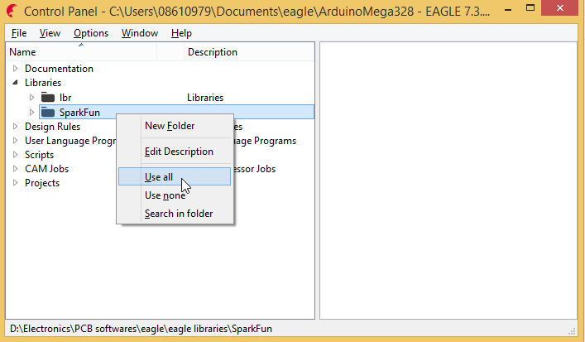
Task: Click the SparkFun folder icon
Action: (x=48, y=113)
